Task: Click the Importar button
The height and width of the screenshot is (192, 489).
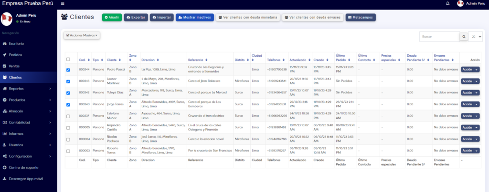Action: 161,18
